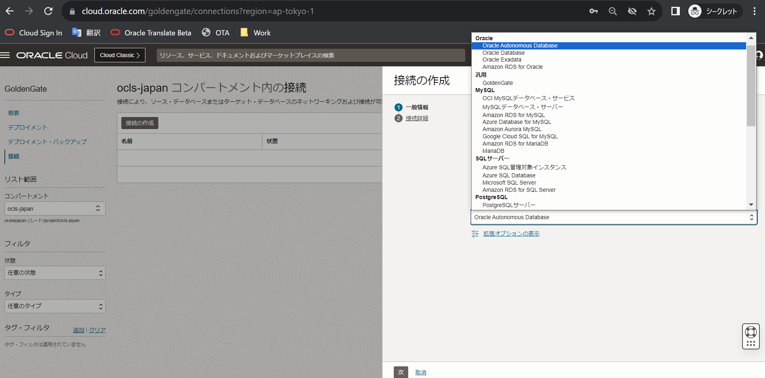Select the GoldenGate connection type
The height and width of the screenshot is (378, 765).
tap(497, 83)
